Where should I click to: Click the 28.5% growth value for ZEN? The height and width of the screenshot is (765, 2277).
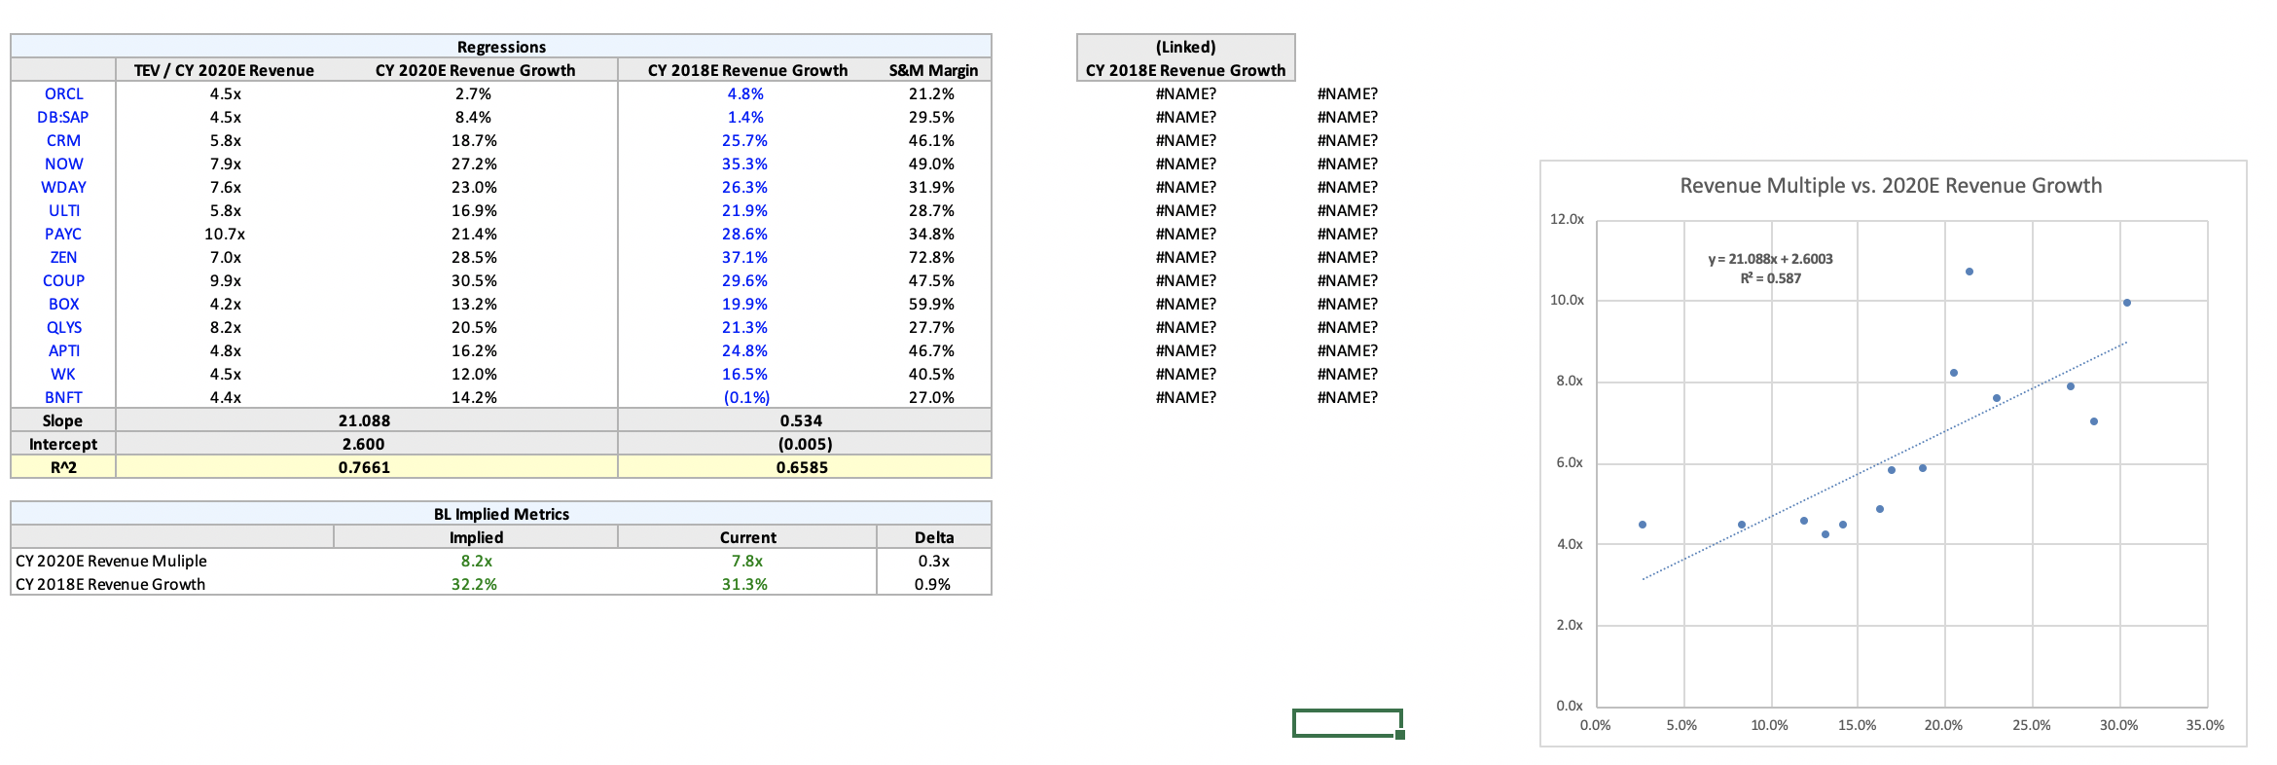coord(474,257)
